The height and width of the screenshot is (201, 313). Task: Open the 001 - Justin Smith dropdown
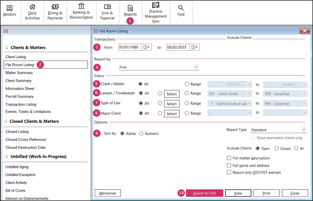click(x=249, y=93)
